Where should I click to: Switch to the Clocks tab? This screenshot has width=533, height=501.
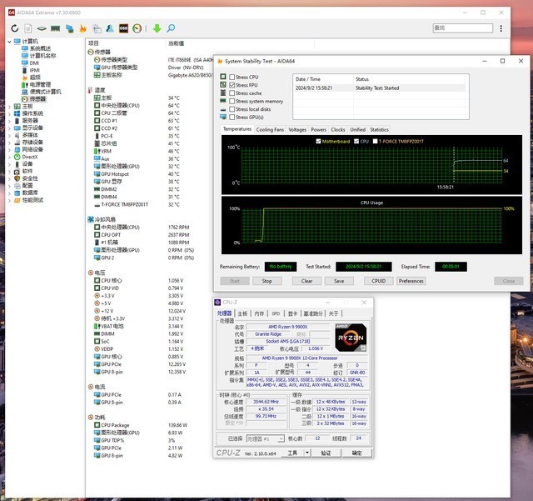point(338,130)
